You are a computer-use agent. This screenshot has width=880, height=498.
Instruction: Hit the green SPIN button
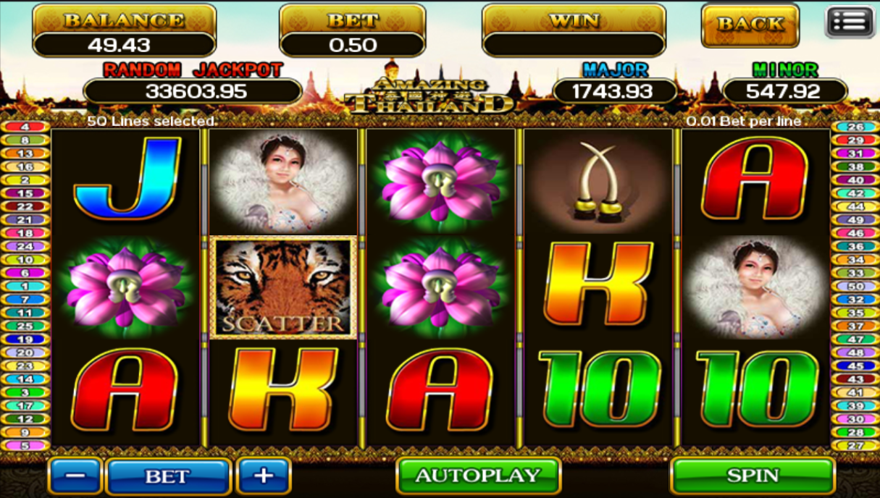click(753, 476)
